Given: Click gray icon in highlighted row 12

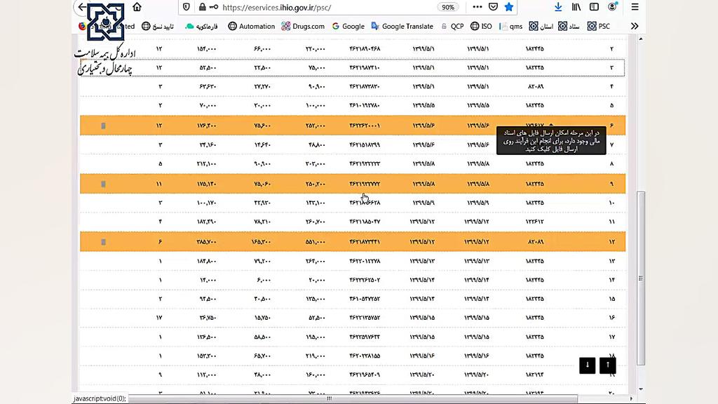Looking at the screenshot, I should (104, 242).
